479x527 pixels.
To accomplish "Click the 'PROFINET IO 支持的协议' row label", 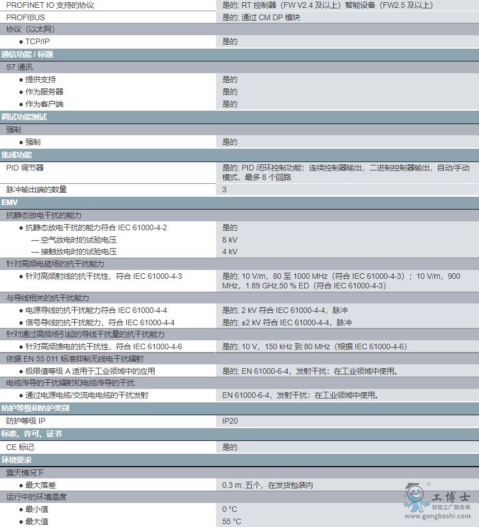I will pos(50,6).
